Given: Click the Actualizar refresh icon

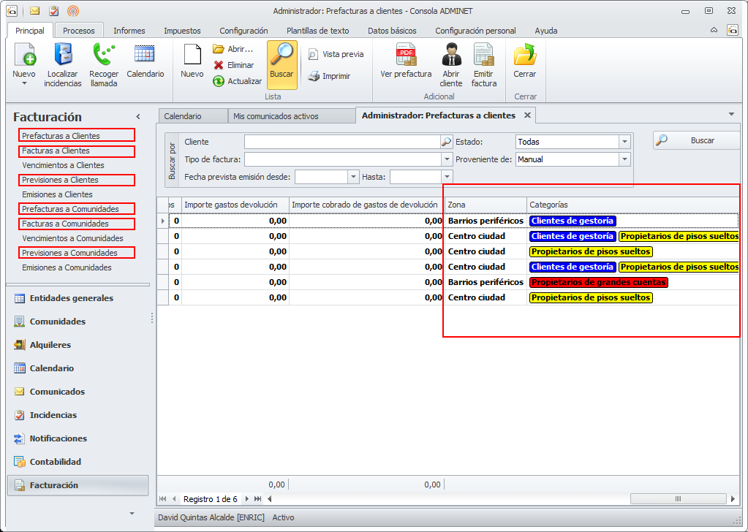Looking at the screenshot, I should pyautogui.click(x=218, y=81).
